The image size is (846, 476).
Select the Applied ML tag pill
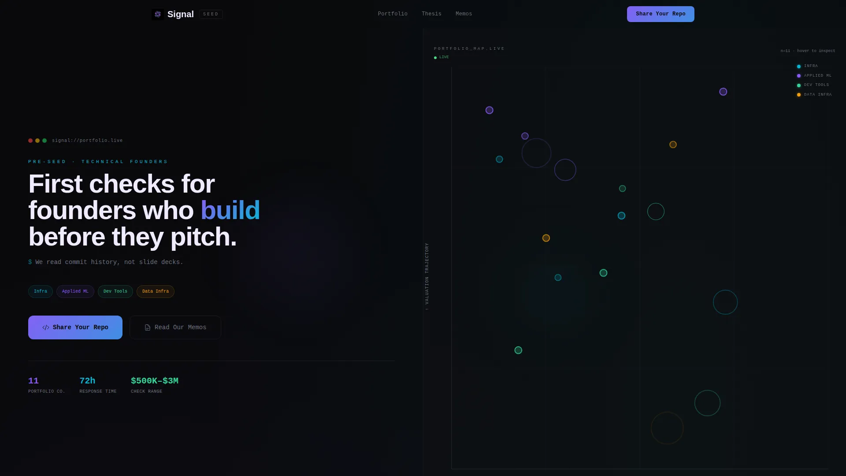pyautogui.click(x=75, y=291)
